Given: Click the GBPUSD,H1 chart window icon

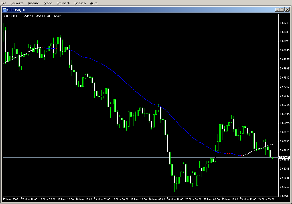Looking at the screenshot, I should (5, 10).
